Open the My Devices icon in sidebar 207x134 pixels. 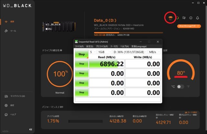(6, 96)
